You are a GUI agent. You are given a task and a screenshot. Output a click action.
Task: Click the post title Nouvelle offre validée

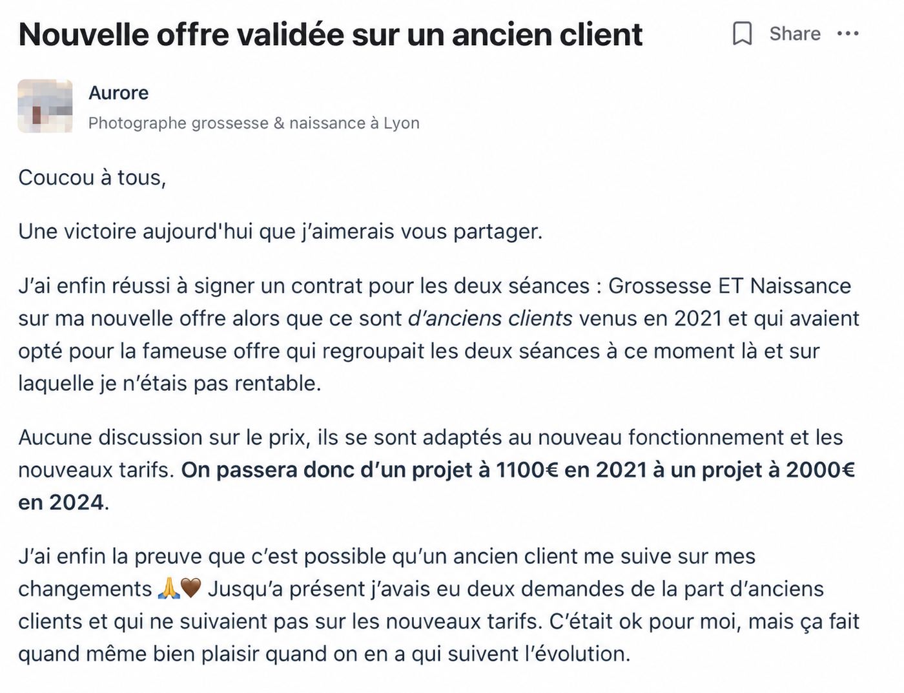click(x=331, y=34)
